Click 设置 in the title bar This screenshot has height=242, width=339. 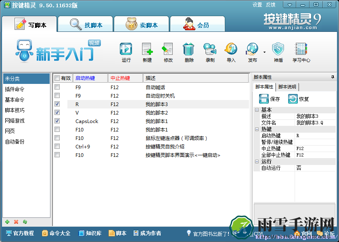tap(257, 5)
